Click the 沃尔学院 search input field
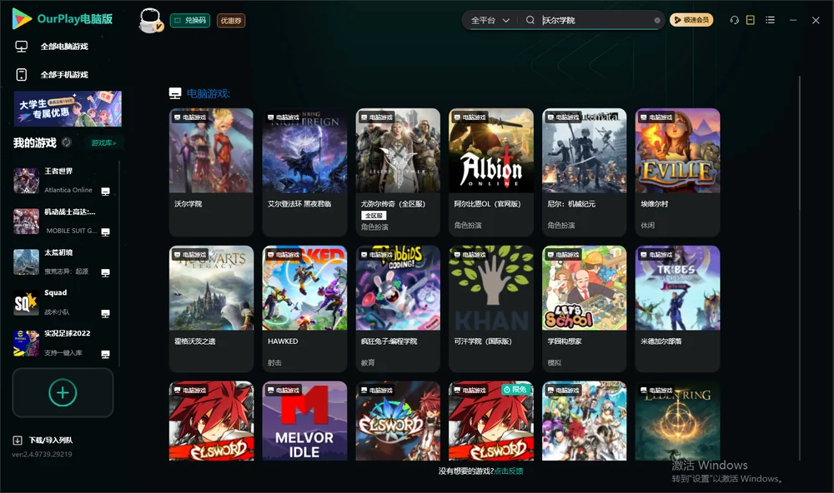The width and height of the screenshot is (834, 493). click(x=595, y=20)
